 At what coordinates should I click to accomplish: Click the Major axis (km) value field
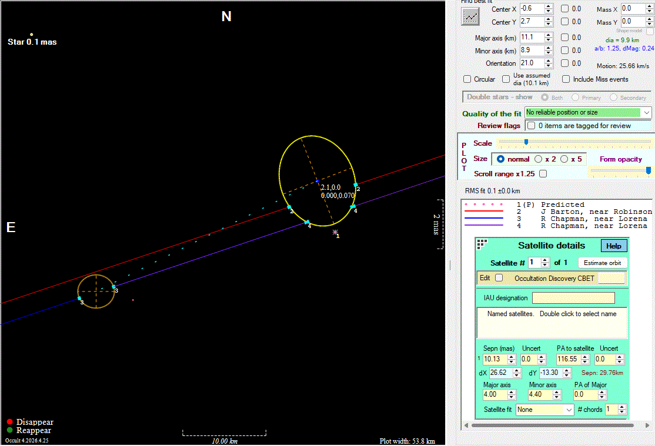click(532, 38)
